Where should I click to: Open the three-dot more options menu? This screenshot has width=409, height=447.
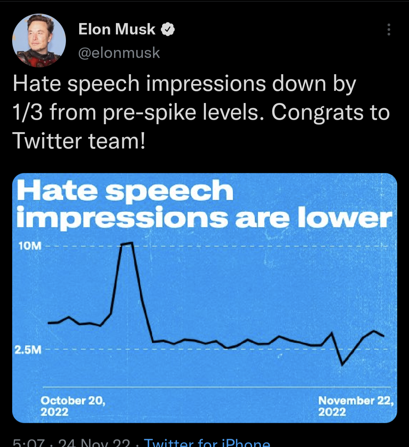pyautogui.click(x=389, y=30)
